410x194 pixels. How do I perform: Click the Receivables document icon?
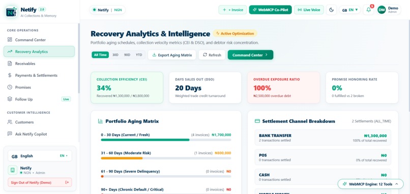(x=10, y=63)
